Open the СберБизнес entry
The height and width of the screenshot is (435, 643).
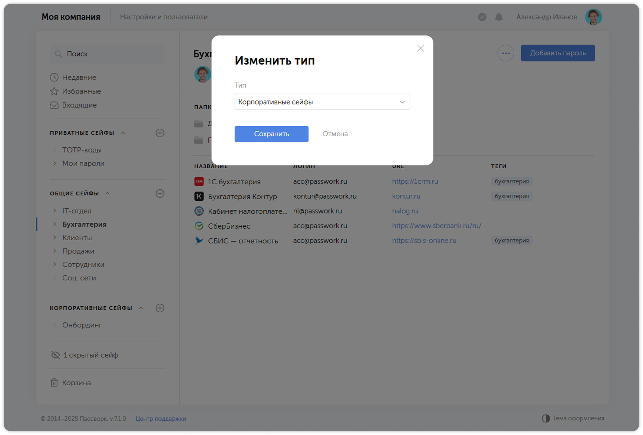tap(229, 226)
